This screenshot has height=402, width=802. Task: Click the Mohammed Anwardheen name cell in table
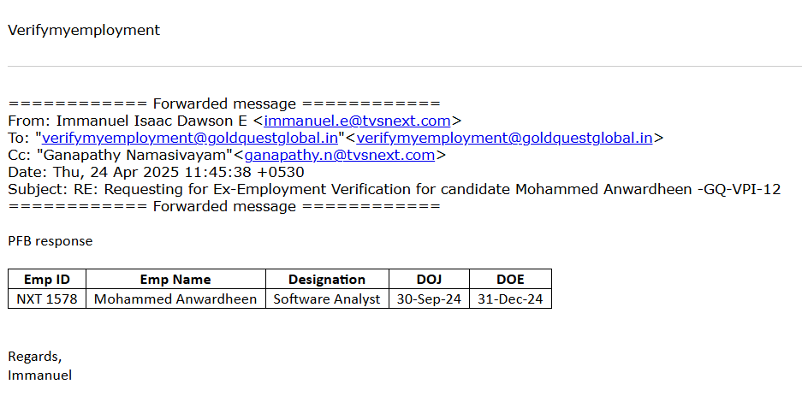tap(175, 299)
